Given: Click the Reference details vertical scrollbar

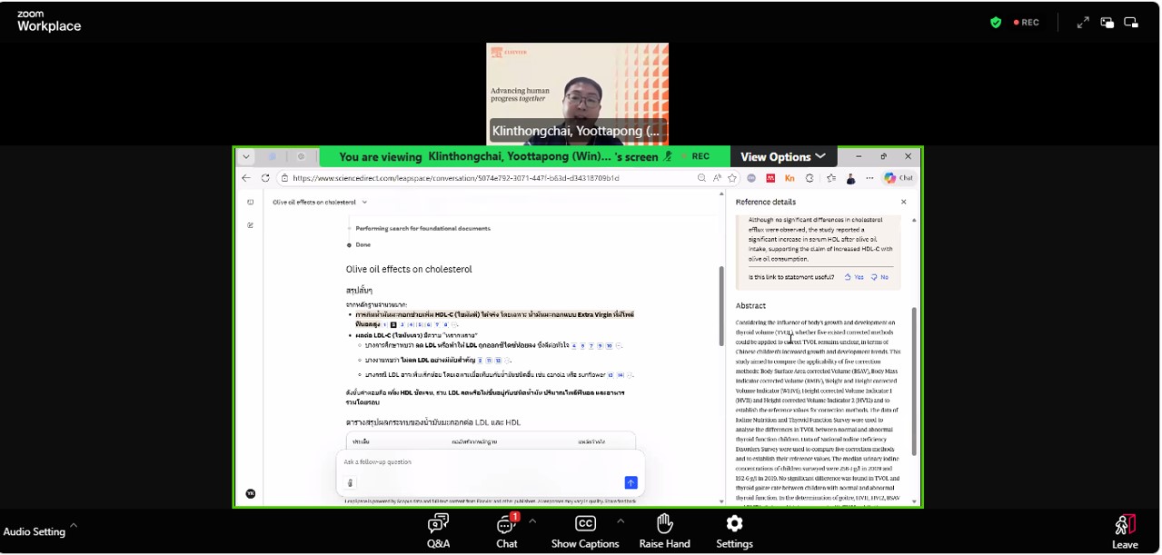Looking at the screenshot, I should 914,382.
